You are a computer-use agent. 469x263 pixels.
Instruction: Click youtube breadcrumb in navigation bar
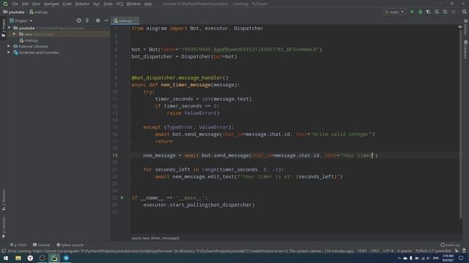(x=14, y=12)
